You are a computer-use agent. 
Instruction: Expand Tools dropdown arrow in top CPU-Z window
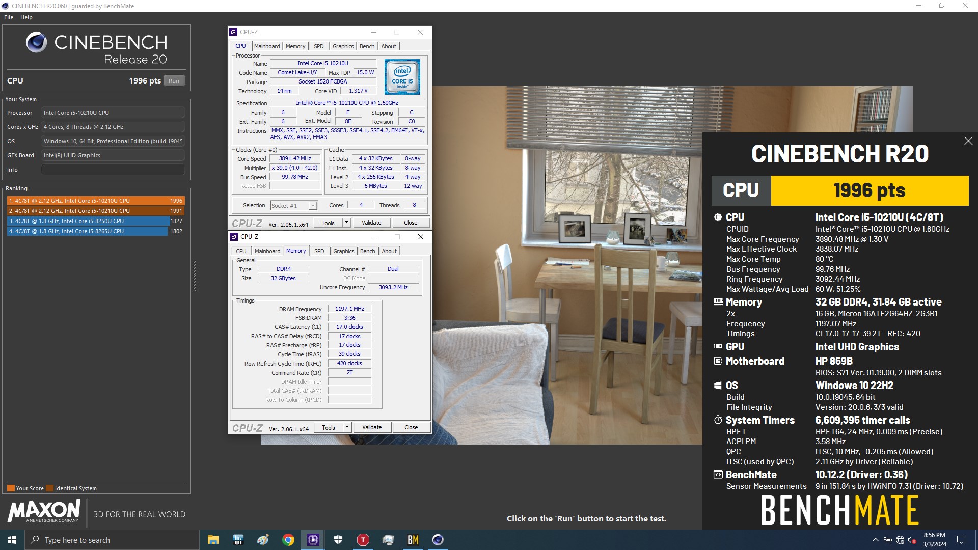346,223
